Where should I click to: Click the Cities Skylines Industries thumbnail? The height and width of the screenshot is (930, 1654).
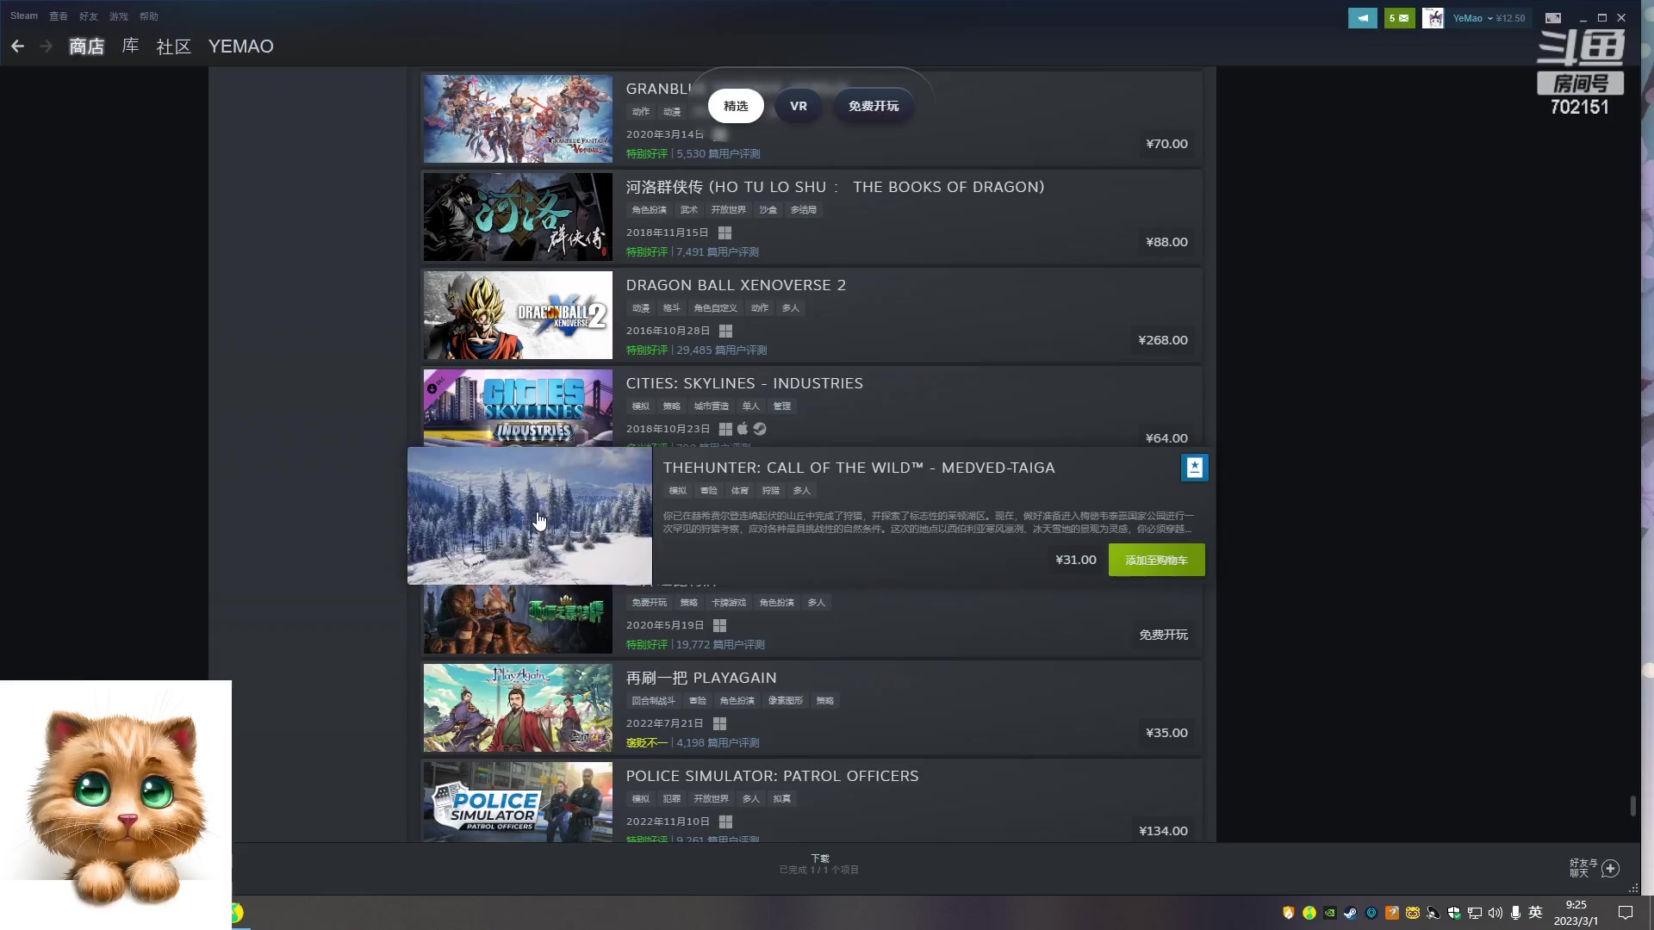[x=518, y=407]
